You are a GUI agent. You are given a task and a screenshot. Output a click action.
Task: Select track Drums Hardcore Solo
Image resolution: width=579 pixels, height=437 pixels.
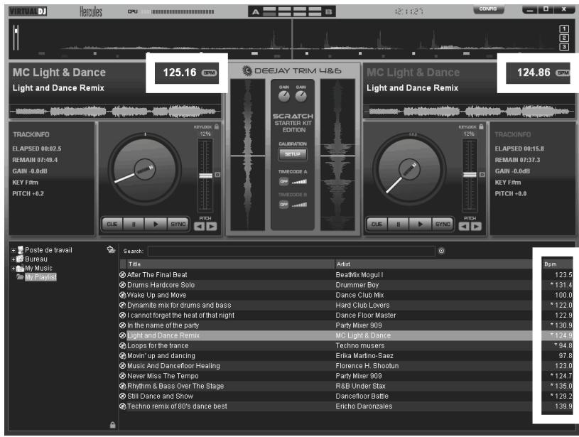click(346, 285)
